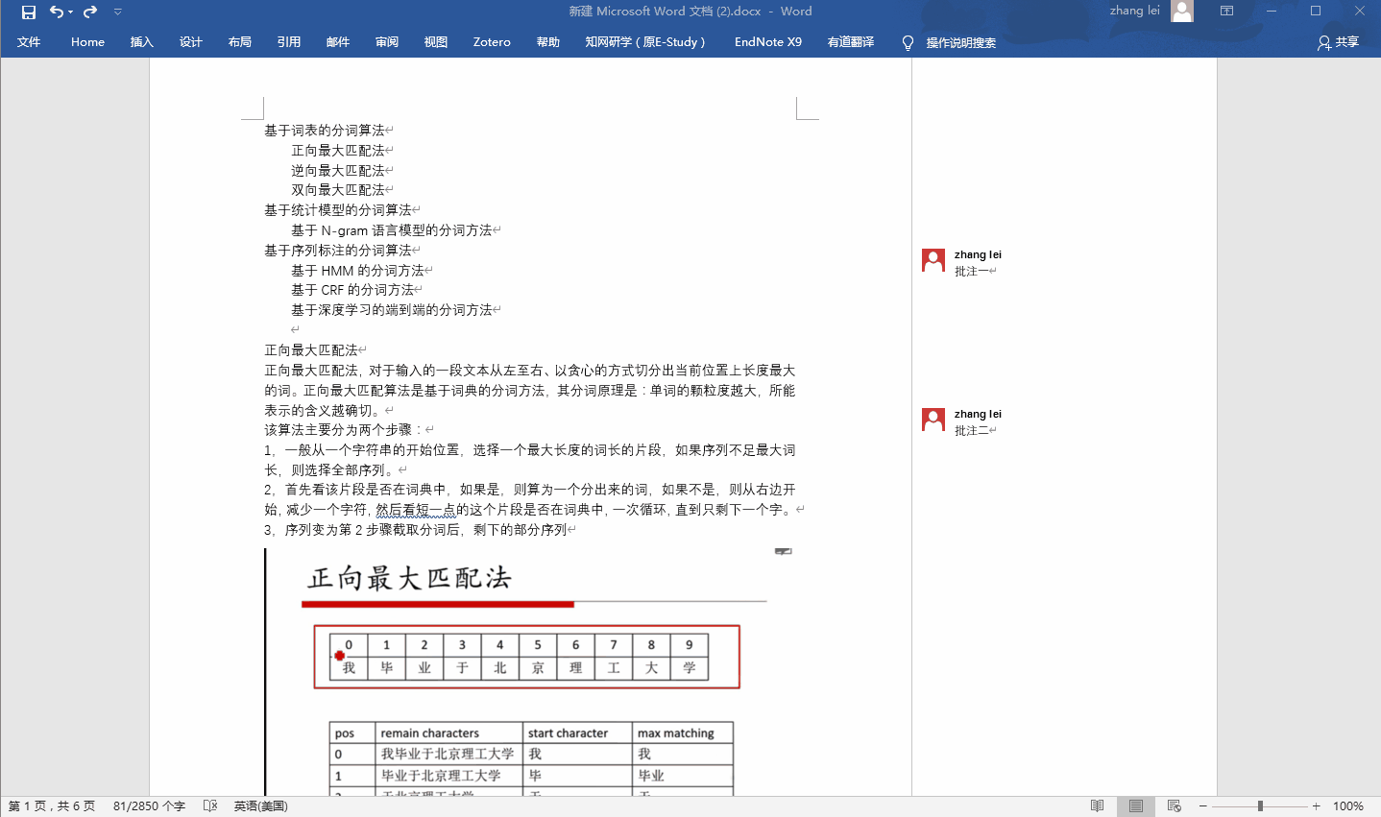Screen dimensions: 1381x817
Task: Click word count 81/2850 个字
Action: pos(149,806)
